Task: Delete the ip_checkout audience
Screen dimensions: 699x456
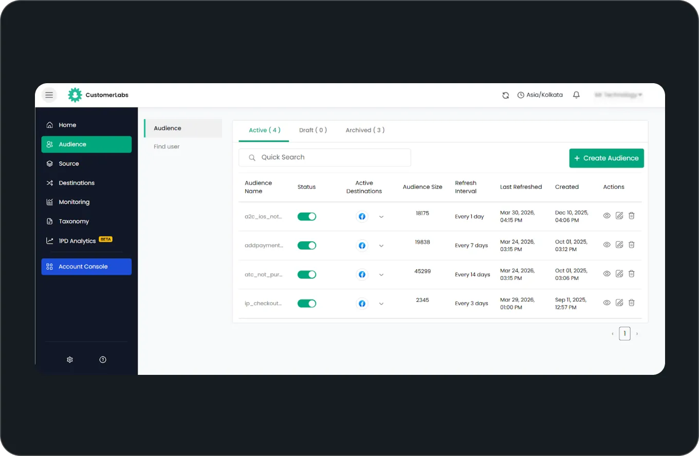Action: coord(632,302)
